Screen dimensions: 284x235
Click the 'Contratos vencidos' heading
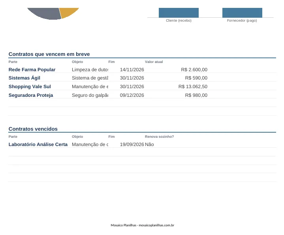click(x=33, y=129)
